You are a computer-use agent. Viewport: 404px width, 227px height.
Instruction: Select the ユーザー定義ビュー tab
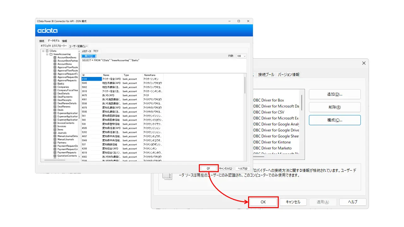point(78,46)
